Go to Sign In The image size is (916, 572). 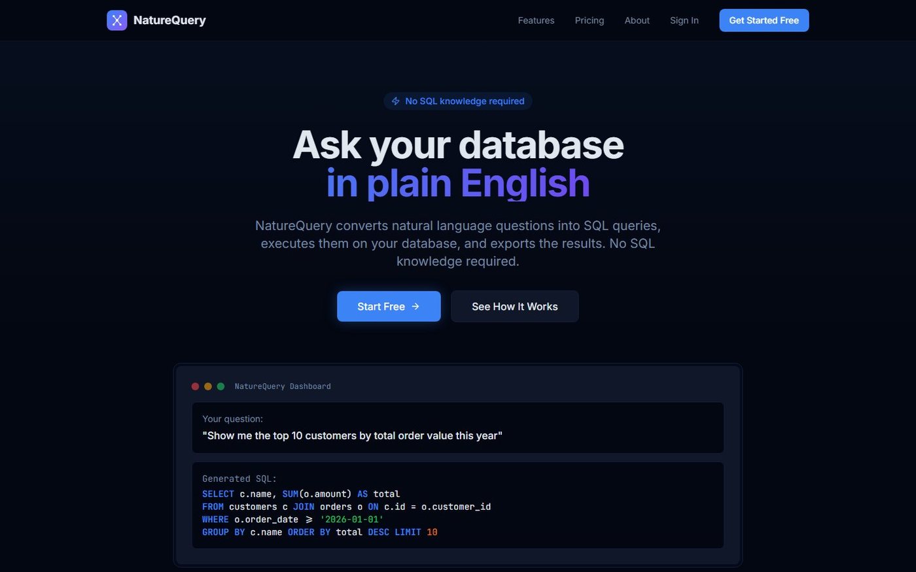tap(684, 20)
